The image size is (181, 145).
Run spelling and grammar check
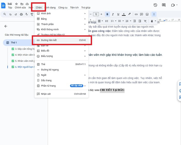(x=27, y=14)
